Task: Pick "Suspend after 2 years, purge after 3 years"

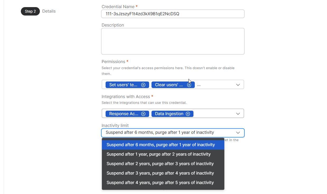Action: tap(160, 164)
